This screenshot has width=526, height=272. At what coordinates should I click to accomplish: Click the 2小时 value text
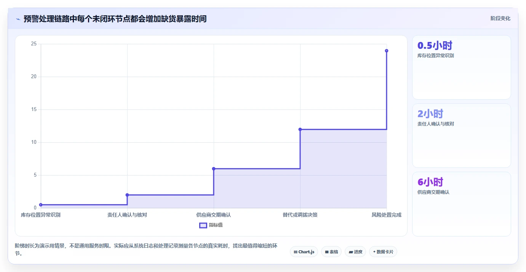(430, 114)
